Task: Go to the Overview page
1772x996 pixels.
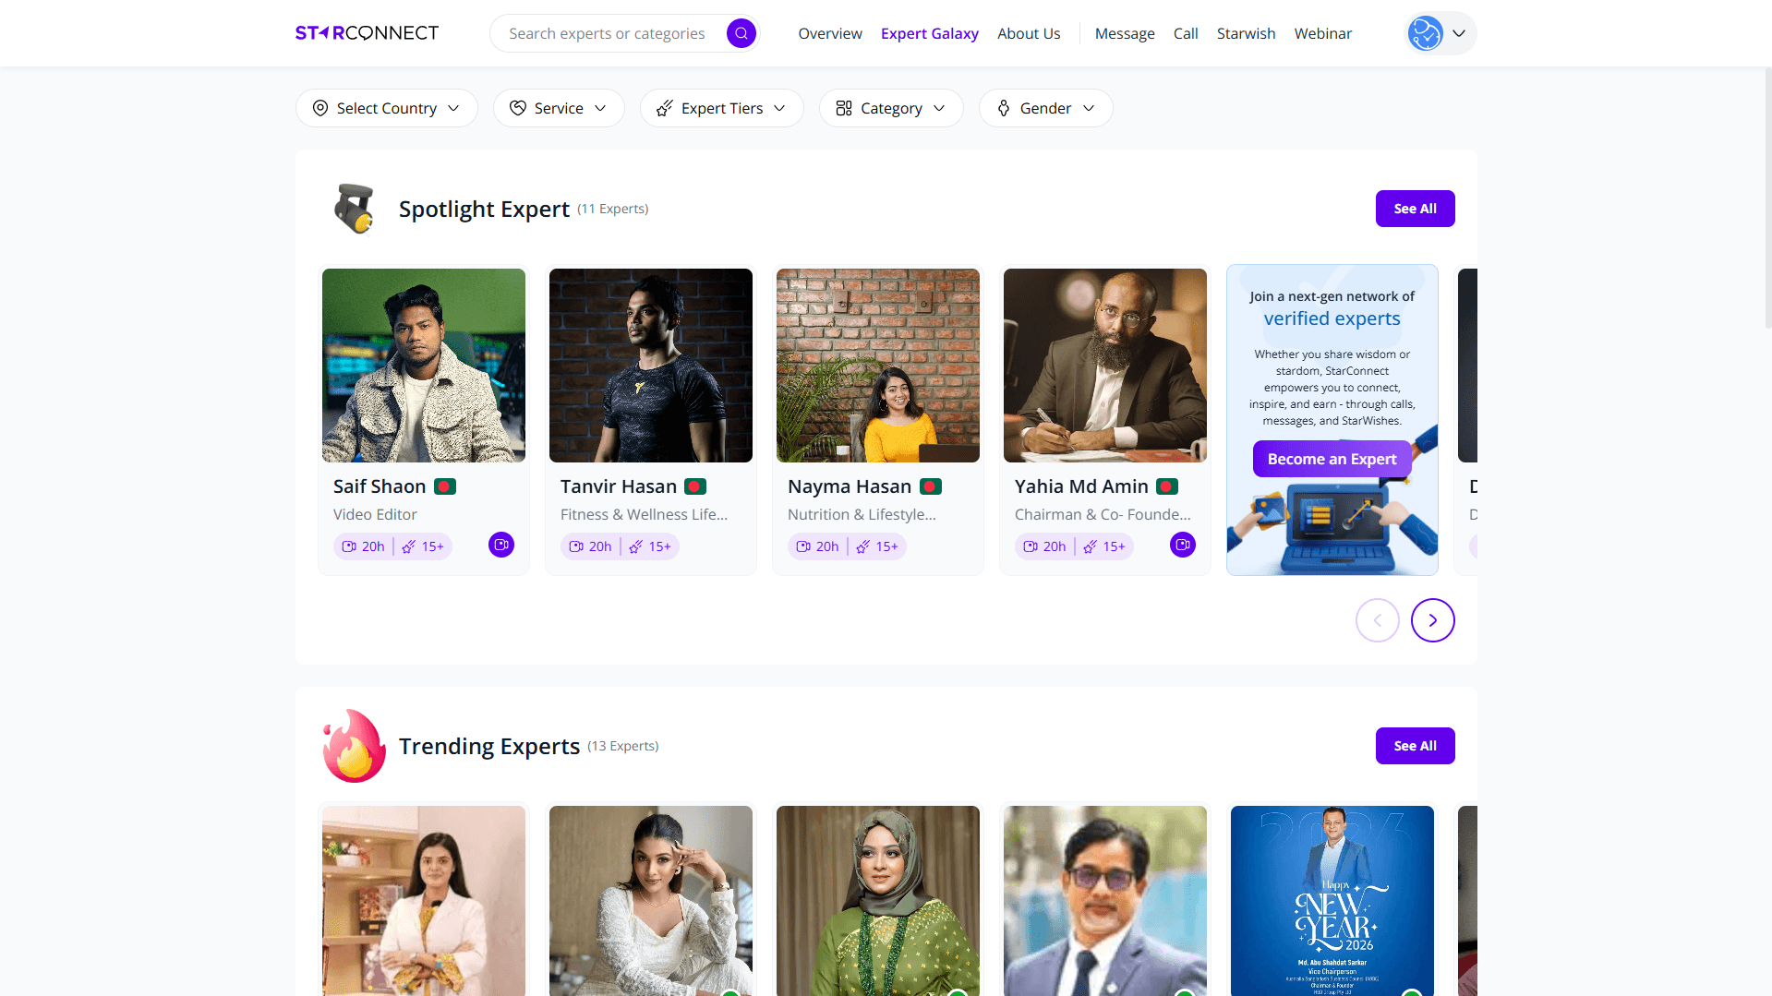Action: [830, 33]
